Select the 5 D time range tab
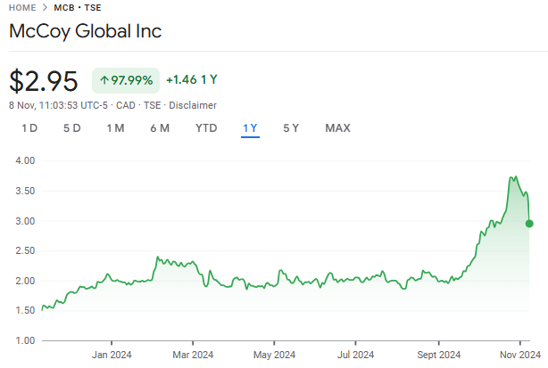This screenshot has width=548, height=368. tap(72, 128)
